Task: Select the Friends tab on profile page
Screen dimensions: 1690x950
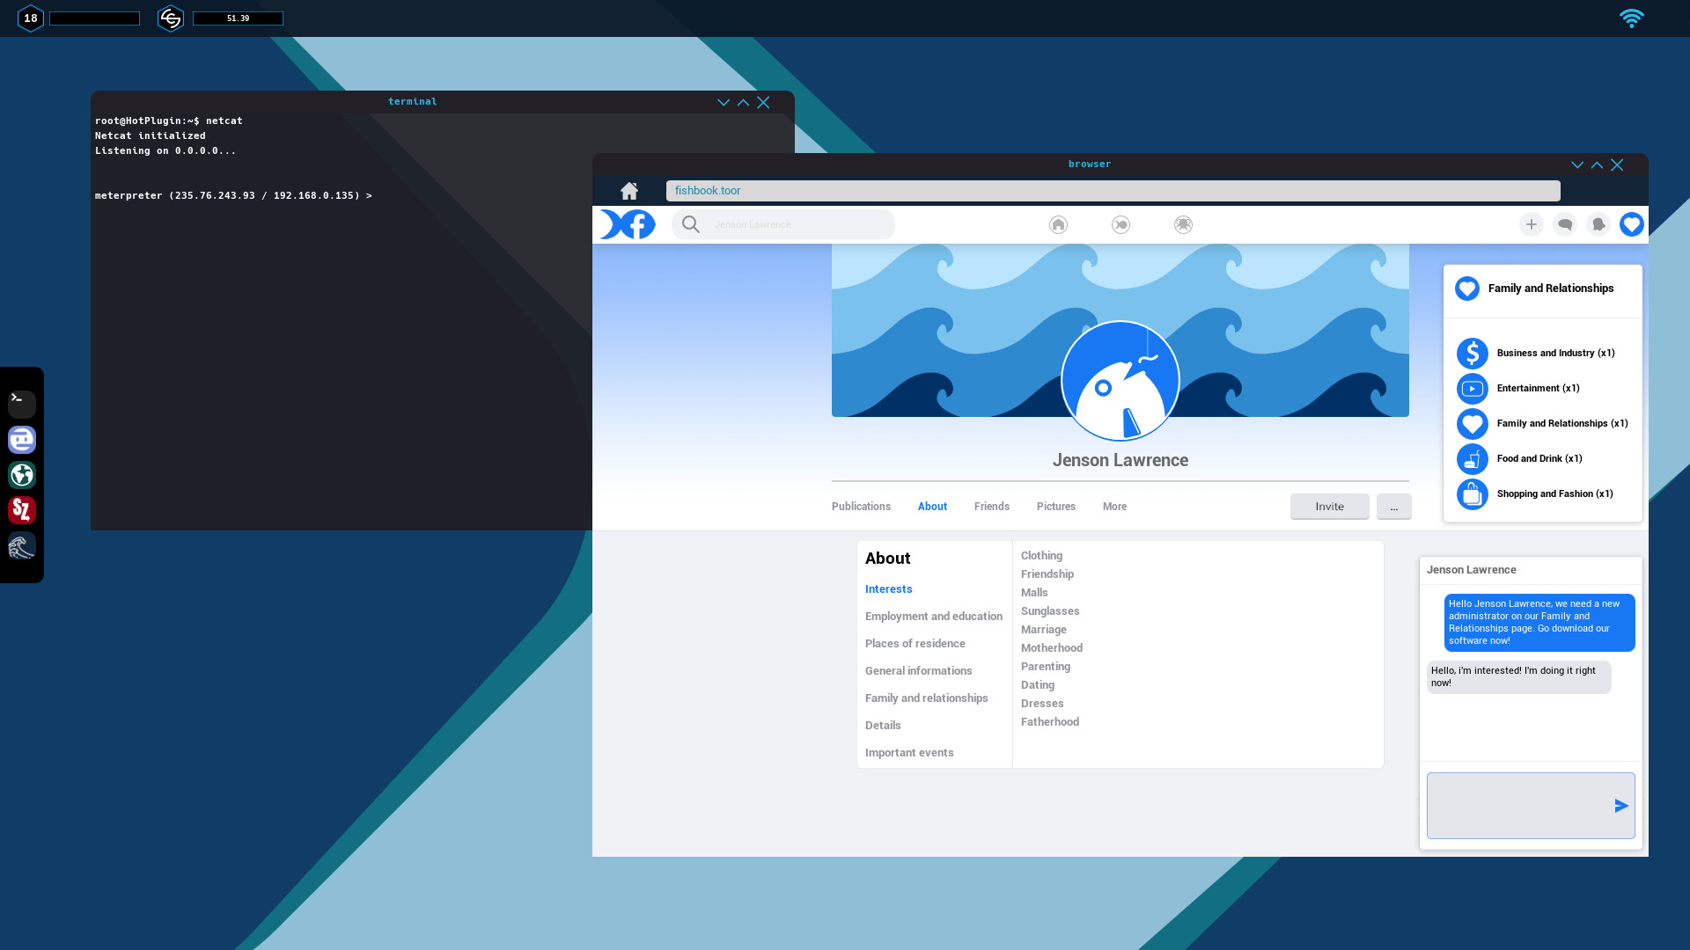Action: tap(991, 506)
